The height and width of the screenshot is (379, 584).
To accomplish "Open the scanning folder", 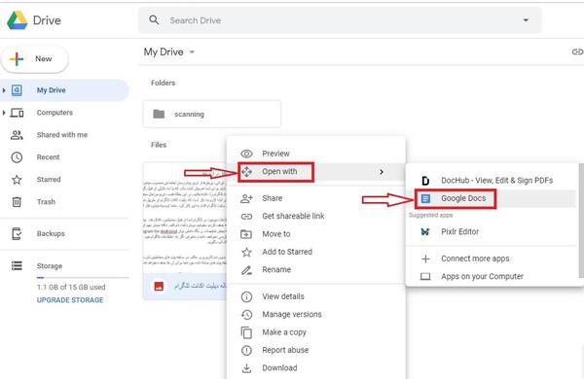I will coord(211,114).
